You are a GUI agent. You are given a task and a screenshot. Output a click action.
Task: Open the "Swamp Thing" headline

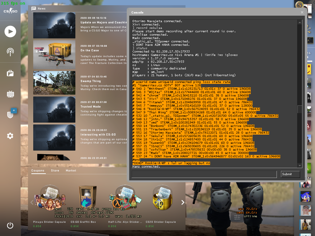pos(91,81)
